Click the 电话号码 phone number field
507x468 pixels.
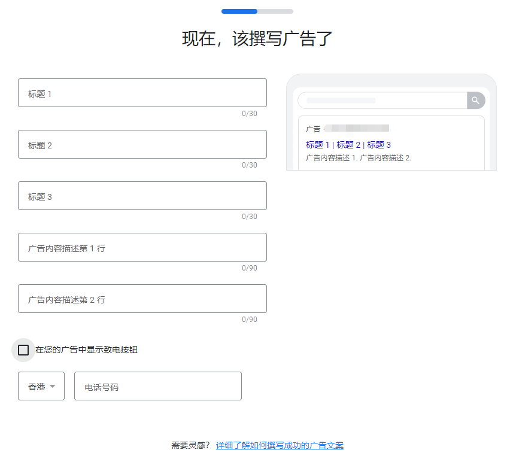click(157, 386)
